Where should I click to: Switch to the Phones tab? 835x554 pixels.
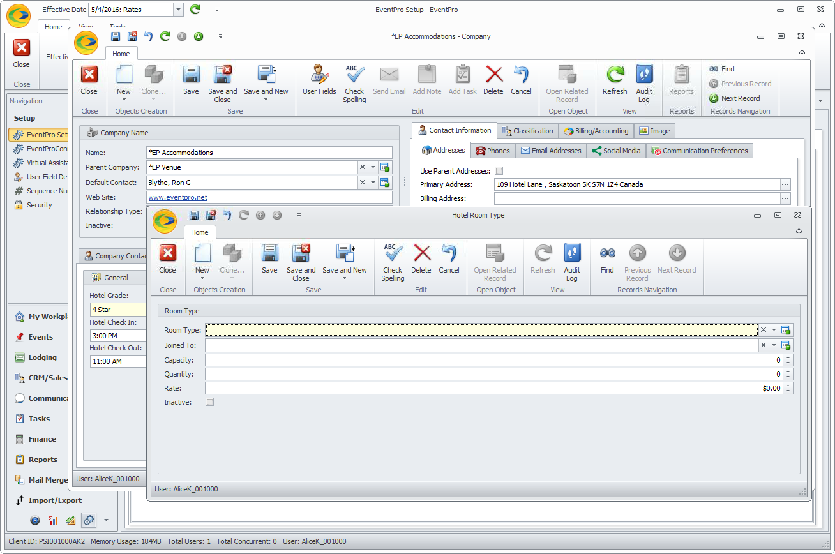(x=493, y=151)
